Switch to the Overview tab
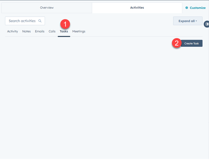This screenshot has width=209, height=160. pos(47,8)
